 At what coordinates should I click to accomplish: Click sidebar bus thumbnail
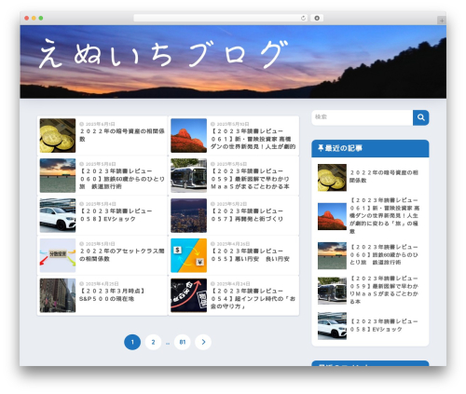[332, 291]
